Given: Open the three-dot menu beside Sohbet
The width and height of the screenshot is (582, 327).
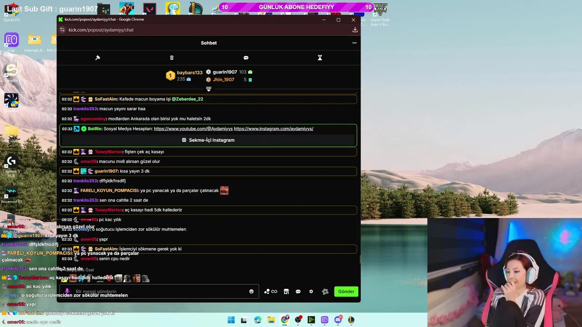Looking at the screenshot, I should [x=354, y=43].
